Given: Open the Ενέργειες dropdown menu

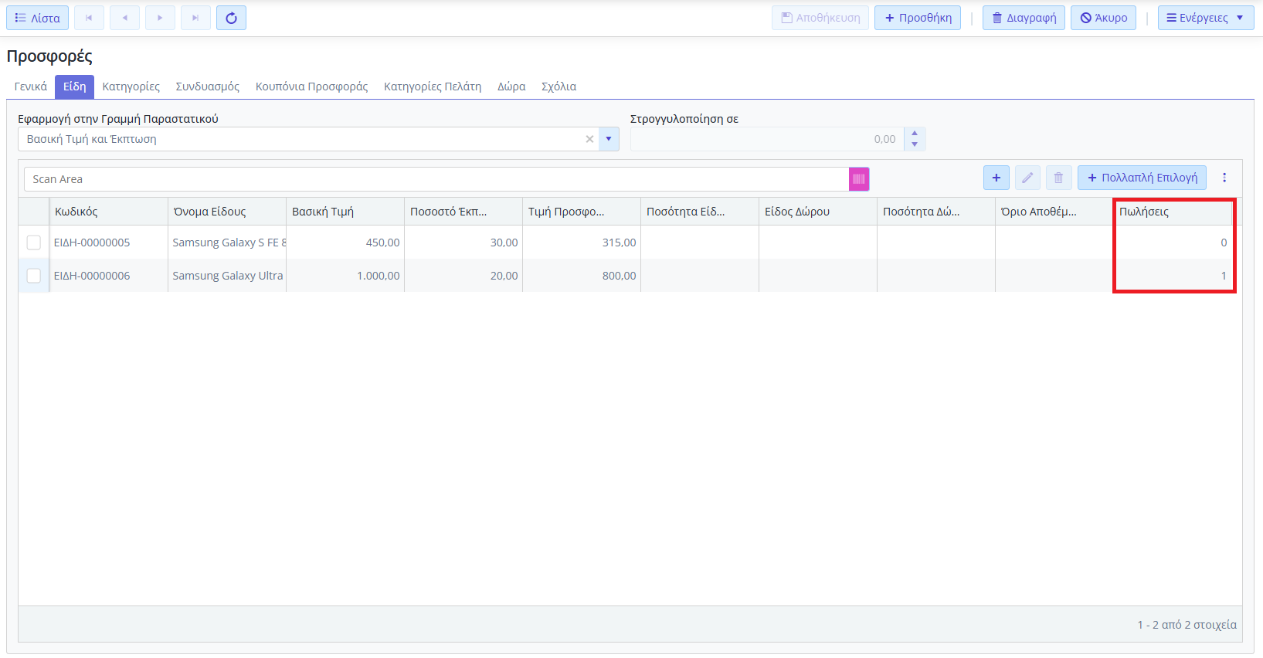Looking at the screenshot, I should pyautogui.click(x=1205, y=18).
